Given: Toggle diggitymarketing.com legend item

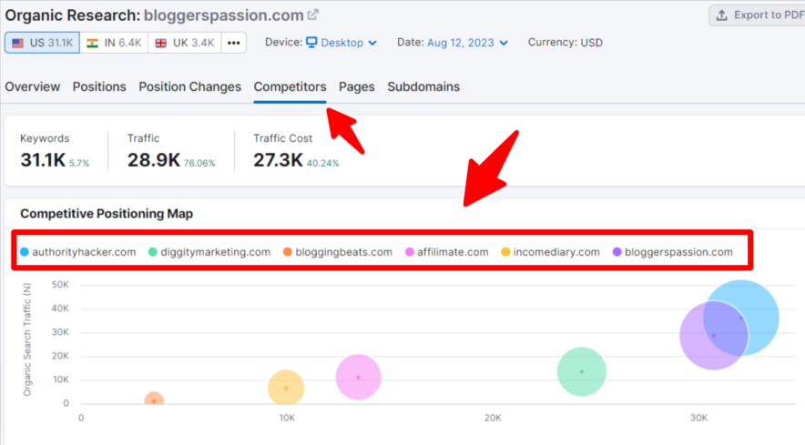Looking at the screenshot, I should [209, 252].
